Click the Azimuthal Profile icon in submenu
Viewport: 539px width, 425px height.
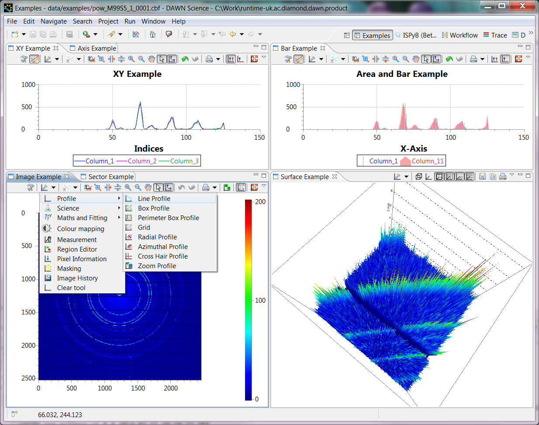click(x=129, y=247)
